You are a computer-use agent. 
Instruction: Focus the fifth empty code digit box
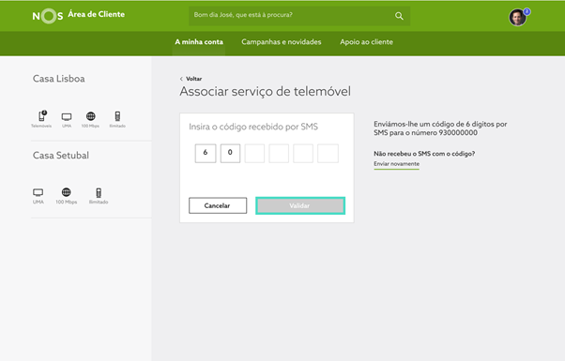point(303,154)
